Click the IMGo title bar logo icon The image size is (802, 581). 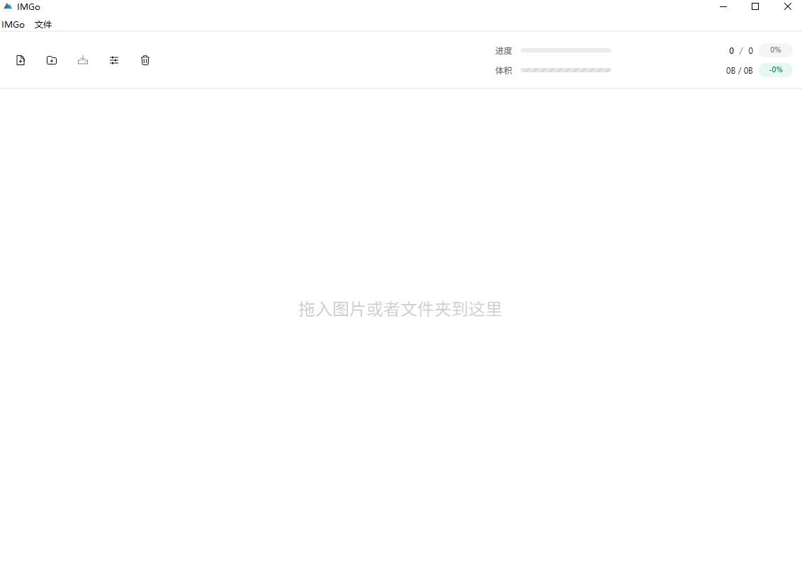pyautogui.click(x=8, y=6)
